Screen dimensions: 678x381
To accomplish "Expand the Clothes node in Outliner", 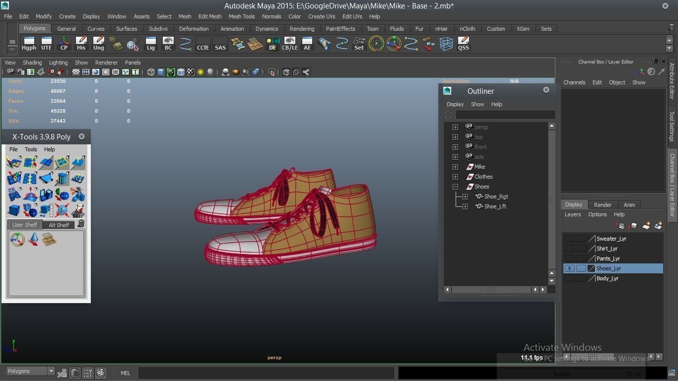I will 455,177.
